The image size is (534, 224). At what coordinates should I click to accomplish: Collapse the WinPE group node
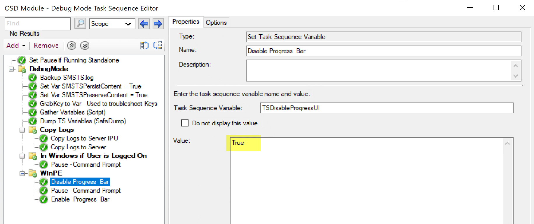(22, 173)
